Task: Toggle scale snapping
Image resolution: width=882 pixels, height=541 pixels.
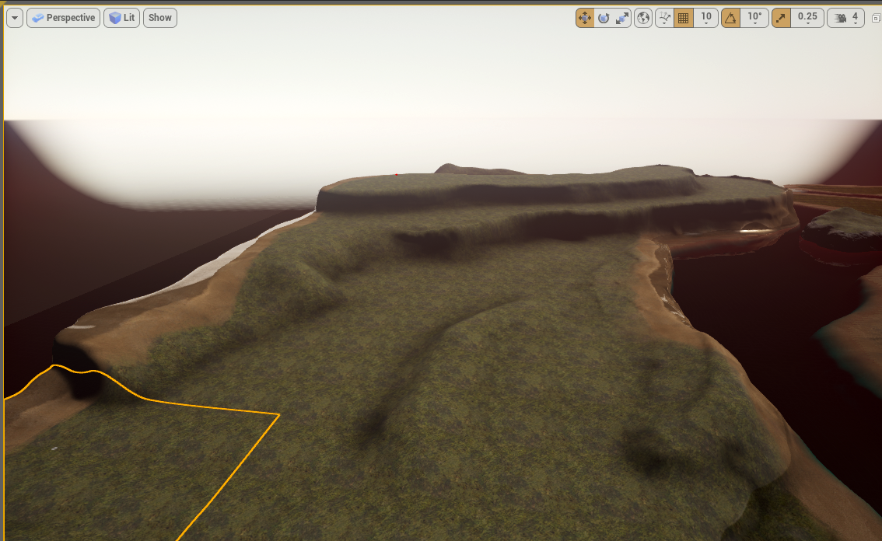Action: [x=782, y=18]
